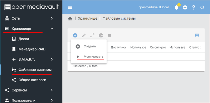This screenshot has height=103, width=210.
Task: Click the Файловые системы tree icon
Action: [x=14, y=70]
